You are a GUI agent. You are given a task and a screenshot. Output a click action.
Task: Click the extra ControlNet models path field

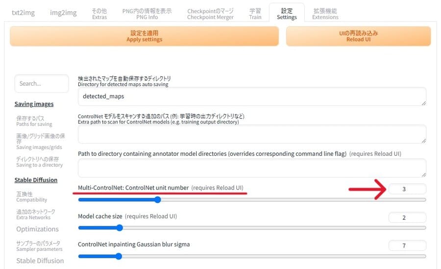251,134
